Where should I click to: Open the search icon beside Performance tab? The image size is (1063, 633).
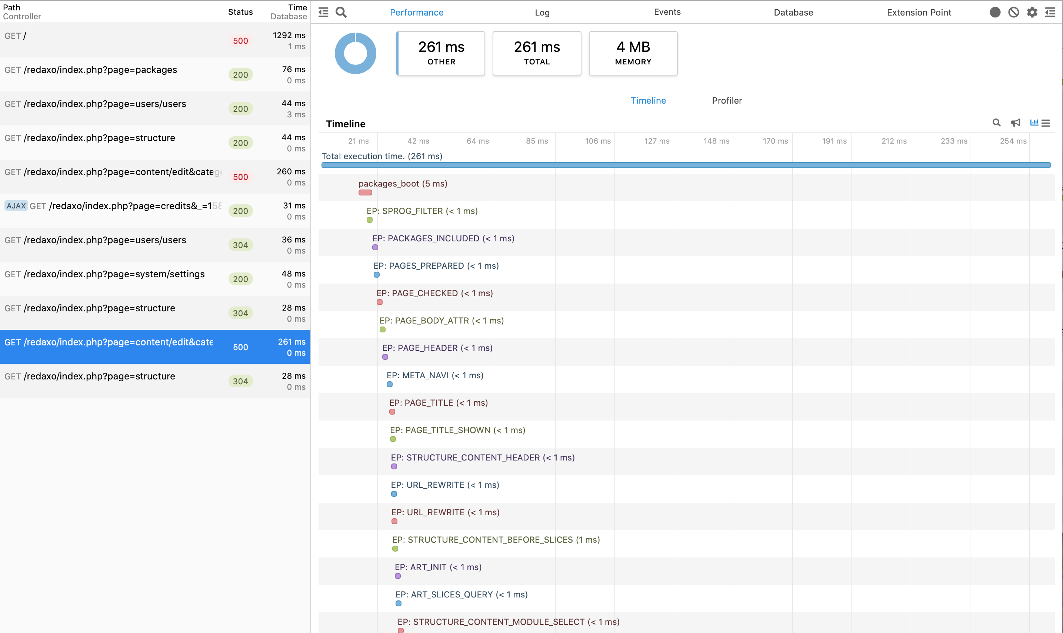click(x=341, y=12)
